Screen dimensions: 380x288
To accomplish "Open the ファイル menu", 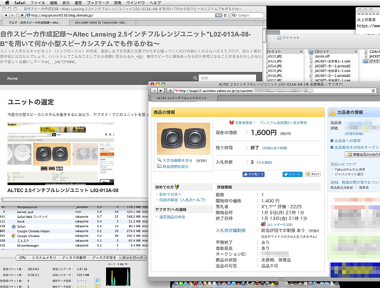I will click(x=38, y=3).
